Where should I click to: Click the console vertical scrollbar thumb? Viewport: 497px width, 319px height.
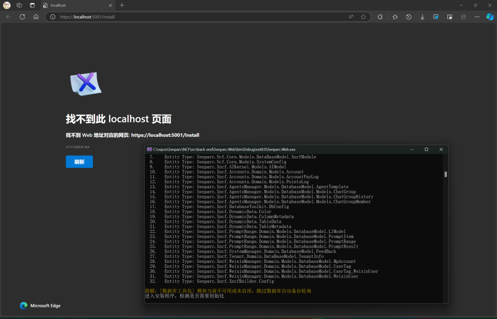point(445,174)
